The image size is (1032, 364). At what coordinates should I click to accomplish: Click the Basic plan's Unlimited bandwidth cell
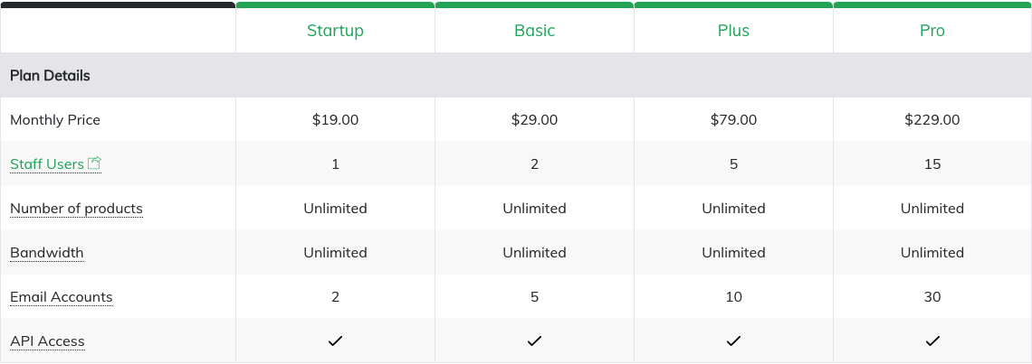(534, 253)
